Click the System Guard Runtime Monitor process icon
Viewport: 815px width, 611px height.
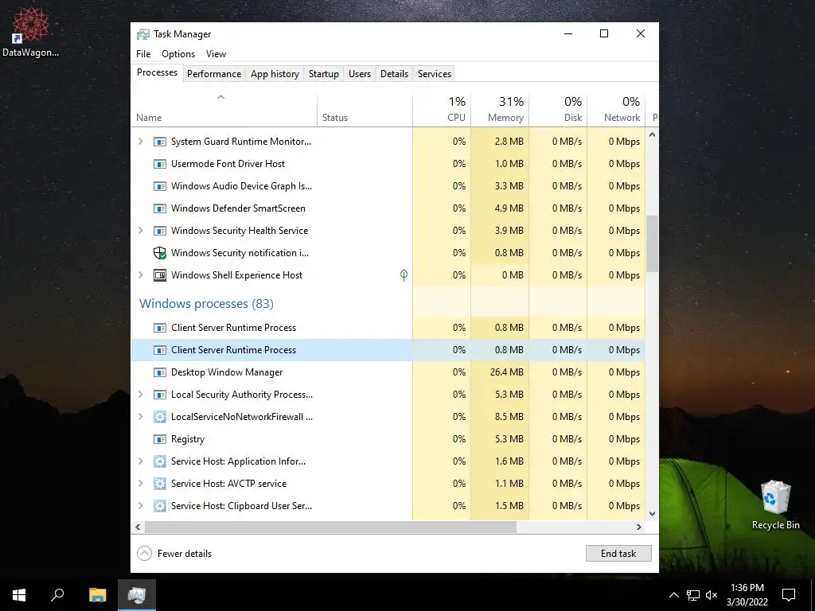[159, 142]
